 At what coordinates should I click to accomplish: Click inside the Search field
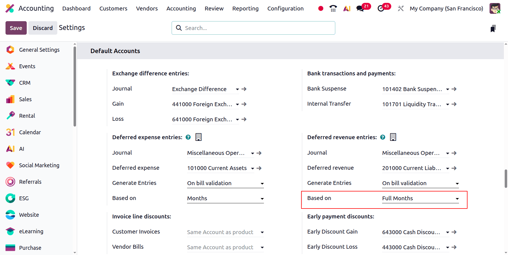point(253,28)
